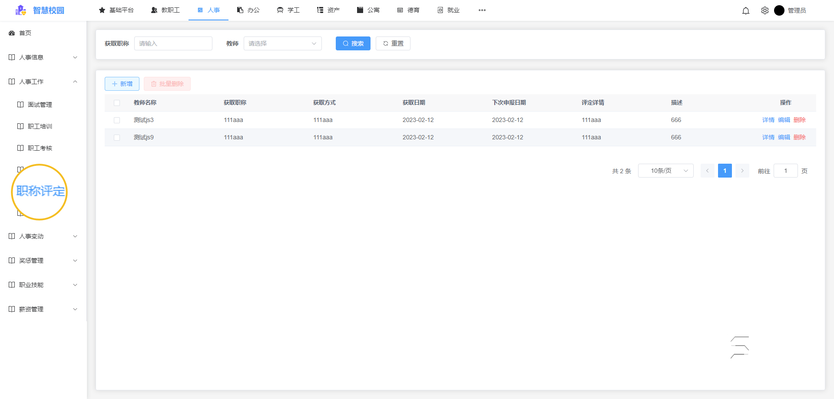Open the settings gear icon
Viewport: 834px width, 399px height.
pyautogui.click(x=764, y=10)
